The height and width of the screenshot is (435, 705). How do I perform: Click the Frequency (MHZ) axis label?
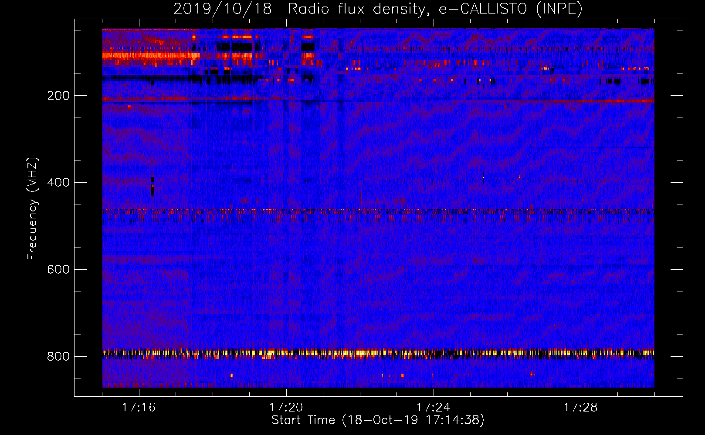click(x=33, y=208)
